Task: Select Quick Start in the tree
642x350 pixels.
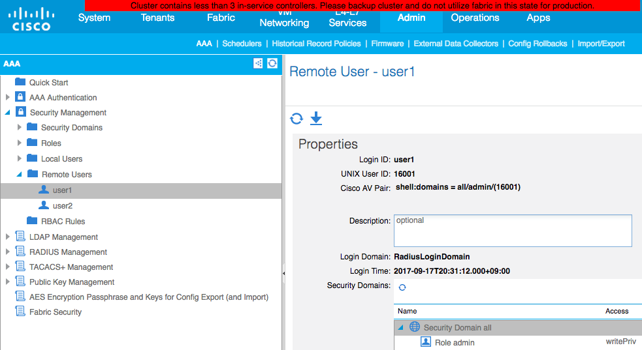Action: (x=48, y=83)
